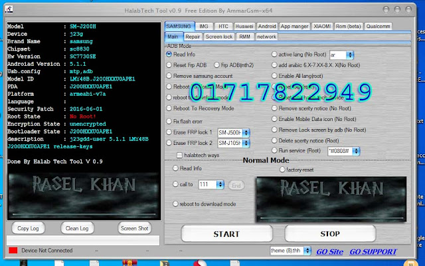Click the STOP button
The width and height of the screenshot is (425, 266).
[330, 233]
